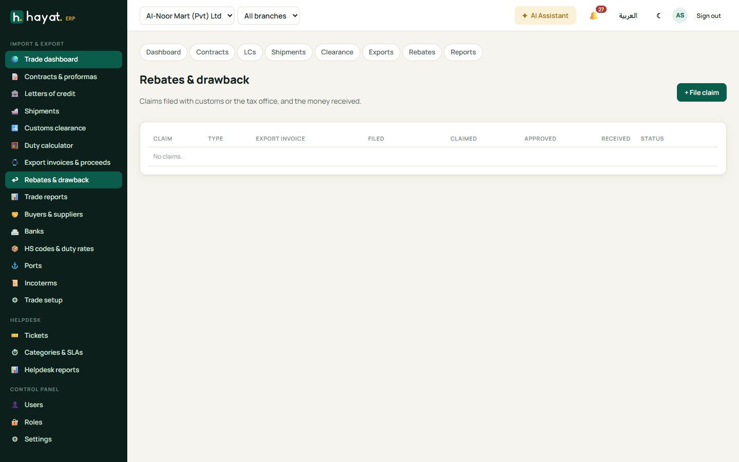739x462 pixels.
Task: Open Trade reports in the sidebar
Action: coord(64,197)
